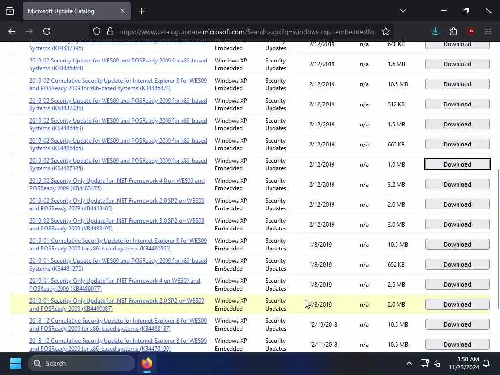Open update KB4487396 link

click(118, 44)
